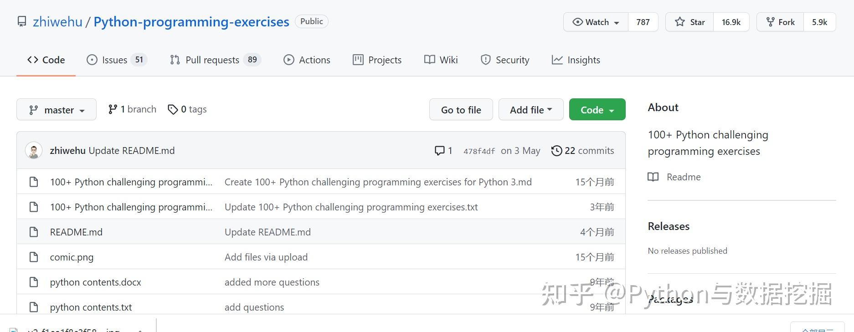Fork the repository
Viewport: 854px width, 332px height.
click(x=780, y=22)
